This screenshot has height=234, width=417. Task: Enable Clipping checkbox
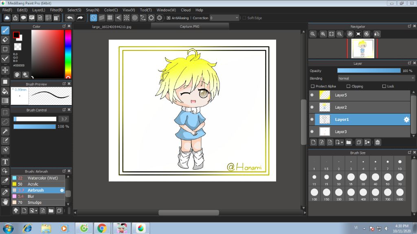(348, 86)
